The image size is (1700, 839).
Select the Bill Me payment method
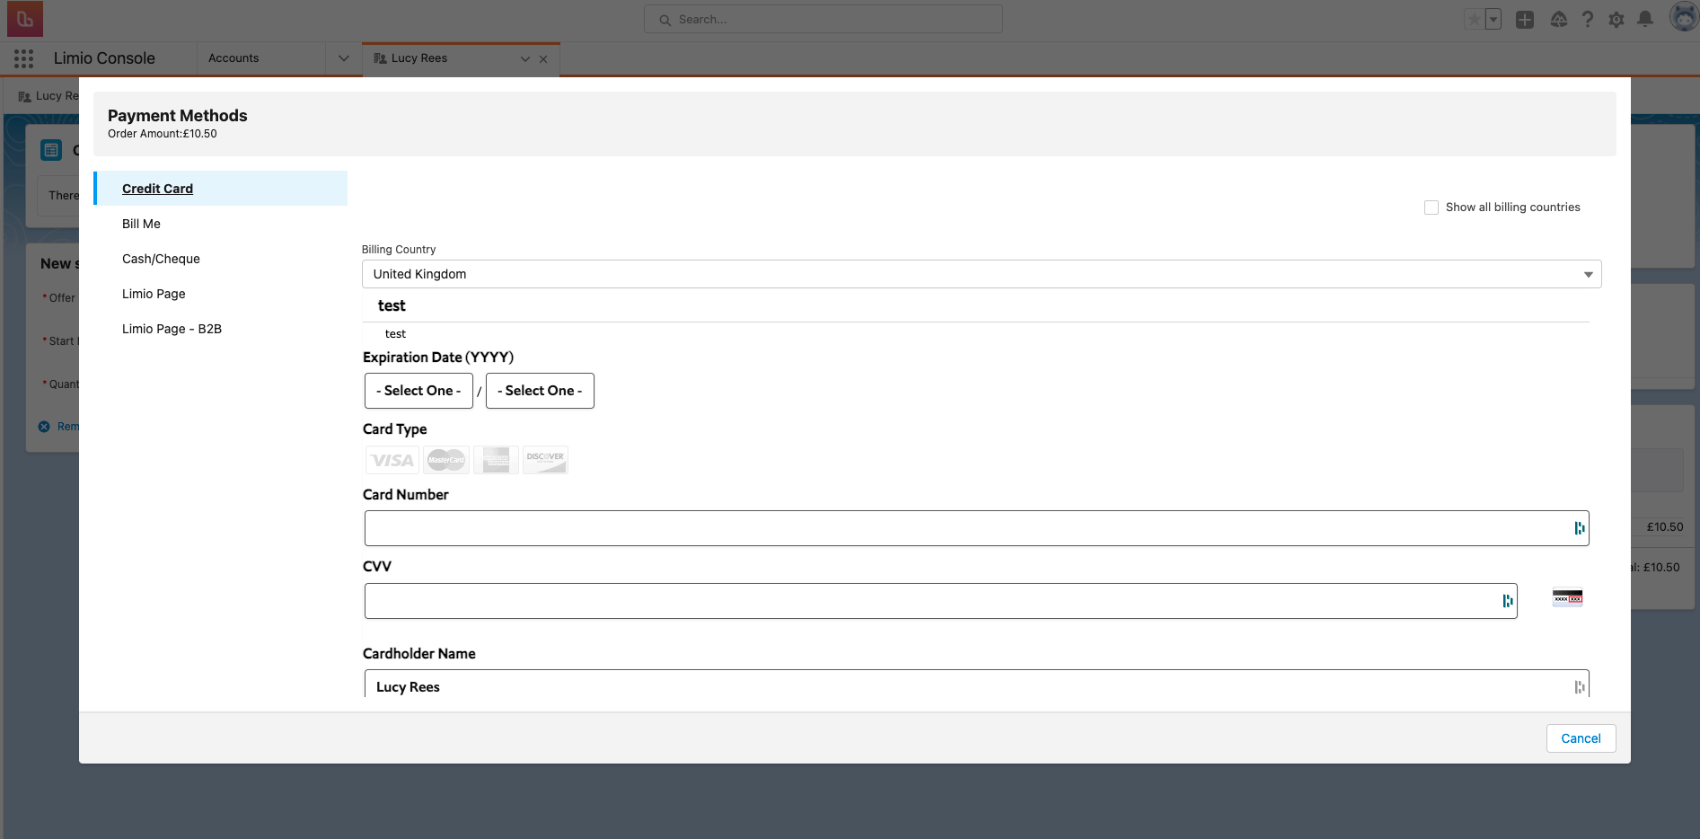pyautogui.click(x=141, y=224)
